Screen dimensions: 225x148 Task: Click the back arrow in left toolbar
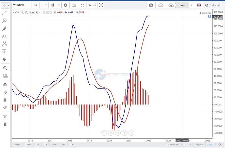click(x=5, y=59)
